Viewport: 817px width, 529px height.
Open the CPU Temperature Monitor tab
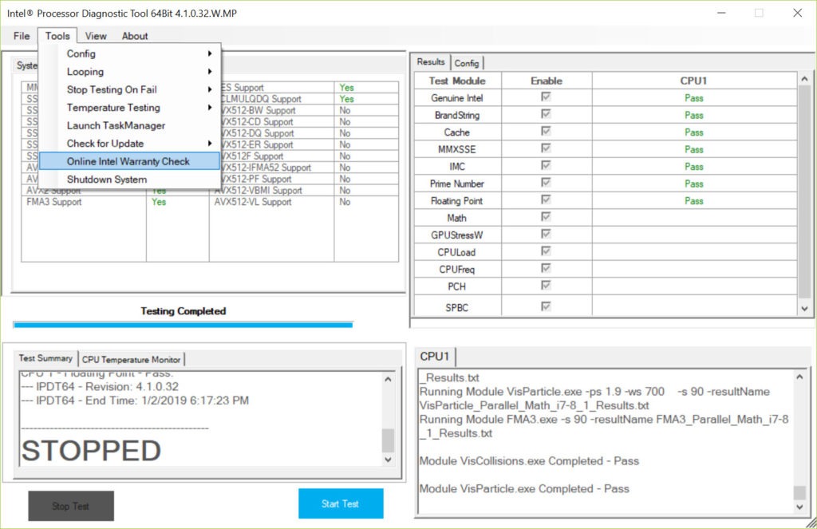(x=132, y=360)
